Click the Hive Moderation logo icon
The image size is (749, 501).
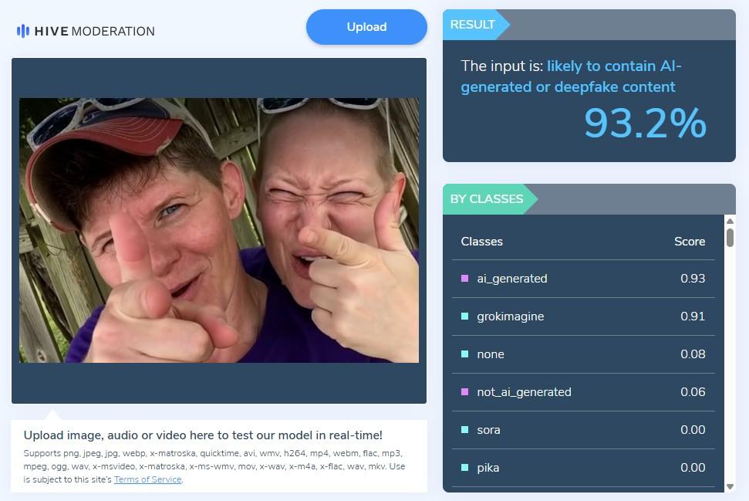click(x=23, y=31)
